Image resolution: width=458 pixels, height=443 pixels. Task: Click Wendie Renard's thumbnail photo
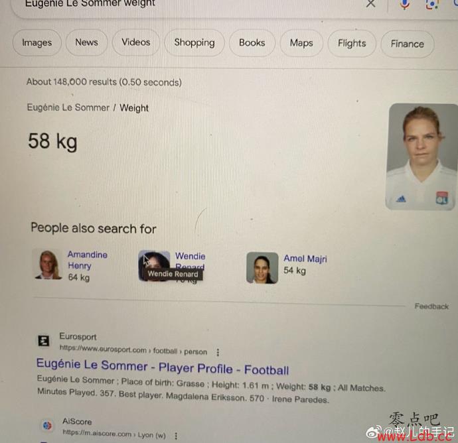(x=154, y=265)
